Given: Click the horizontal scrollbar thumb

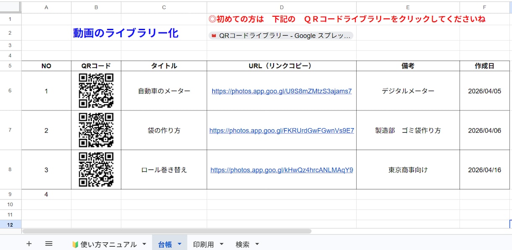Looking at the screenshot, I should [167, 231].
